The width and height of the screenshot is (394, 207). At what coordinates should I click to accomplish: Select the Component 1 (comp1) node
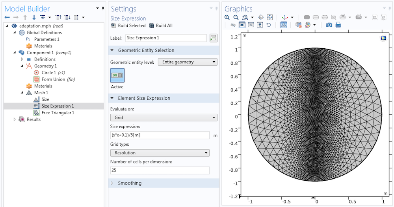pyautogui.click(x=45, y=53)
